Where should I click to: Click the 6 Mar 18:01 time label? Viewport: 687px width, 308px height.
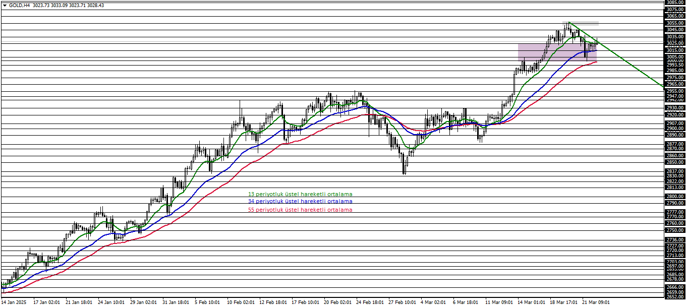[x=466, y=302]
